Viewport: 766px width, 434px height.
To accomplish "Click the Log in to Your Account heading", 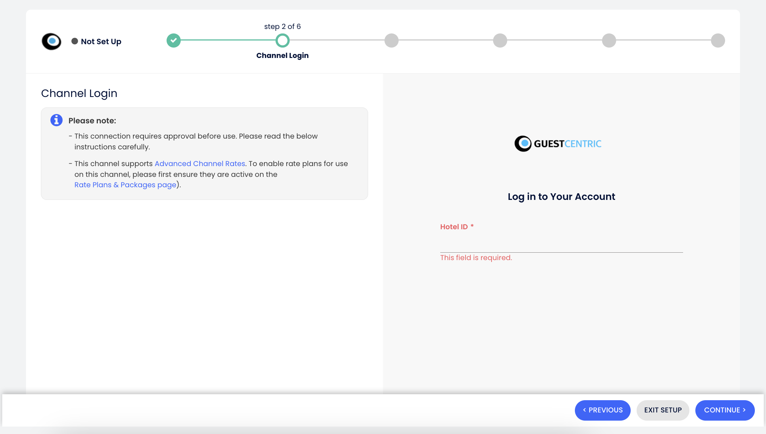I will click(561, 197).
